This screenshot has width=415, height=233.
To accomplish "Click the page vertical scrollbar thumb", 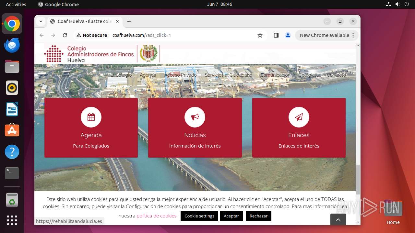I will pyautogui.click(x=358, y=180).
